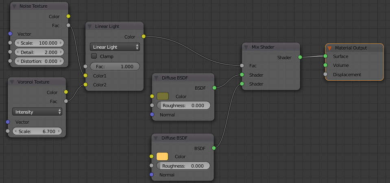The height and width of the screenshot is (183, 390).
Task: Select the Material Output node title
Action: point(351,48)
